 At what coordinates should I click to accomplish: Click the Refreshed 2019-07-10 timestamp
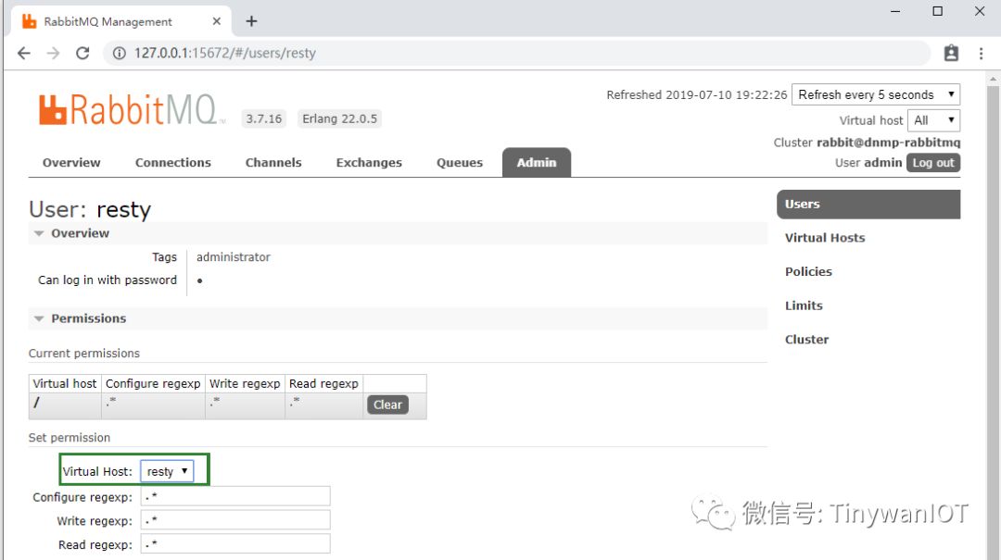coord(696,95)
